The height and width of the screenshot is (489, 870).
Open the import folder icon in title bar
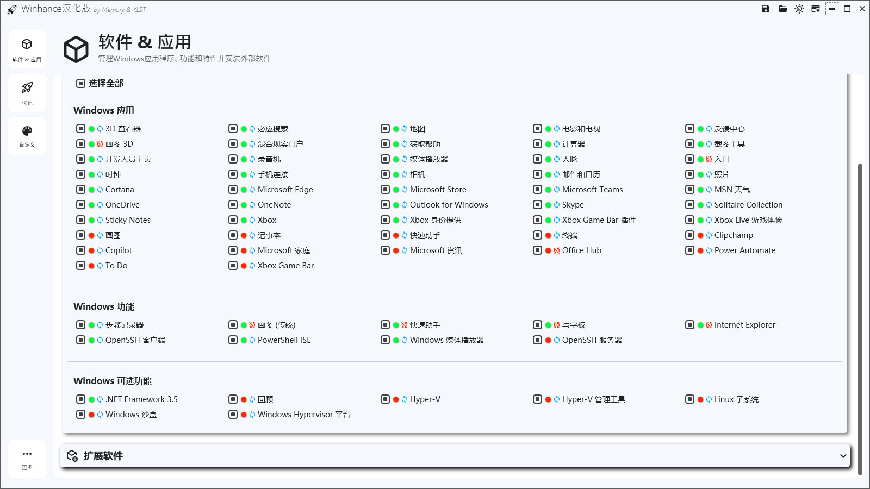point(782,9)
